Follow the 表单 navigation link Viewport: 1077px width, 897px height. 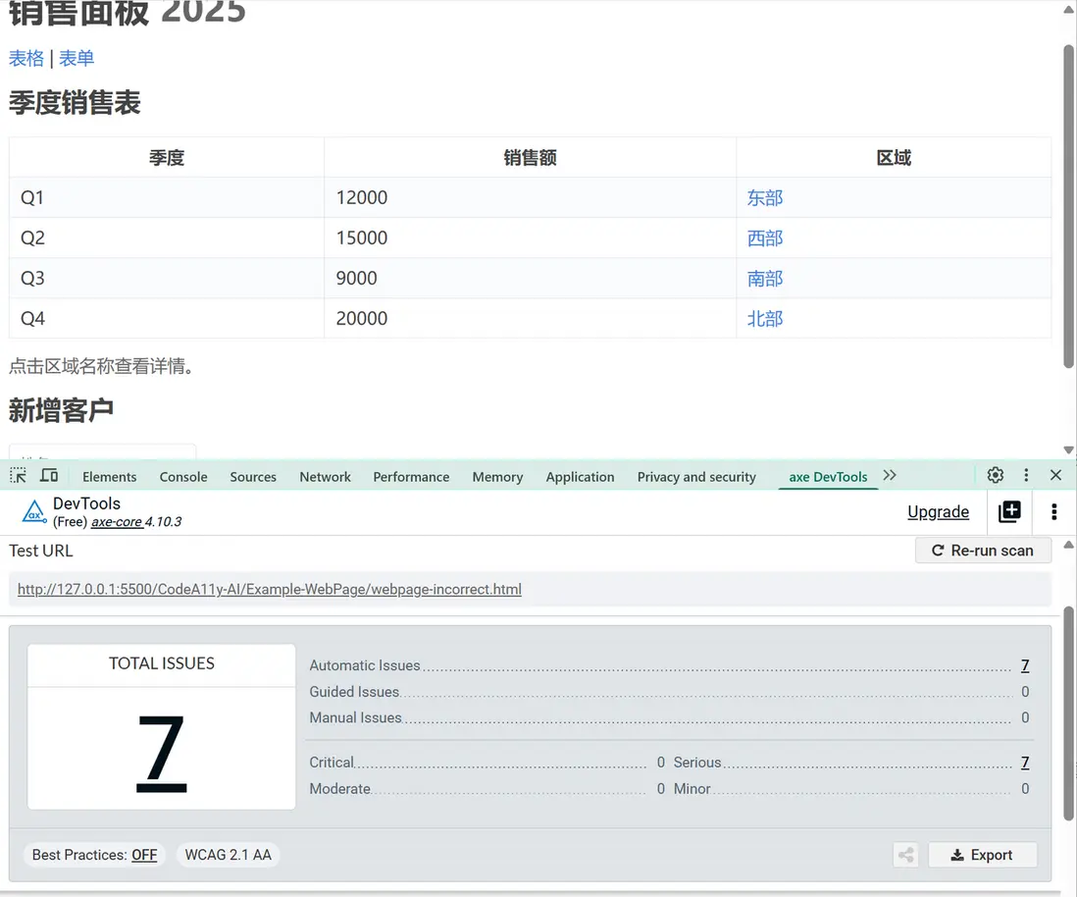point(77,59)
